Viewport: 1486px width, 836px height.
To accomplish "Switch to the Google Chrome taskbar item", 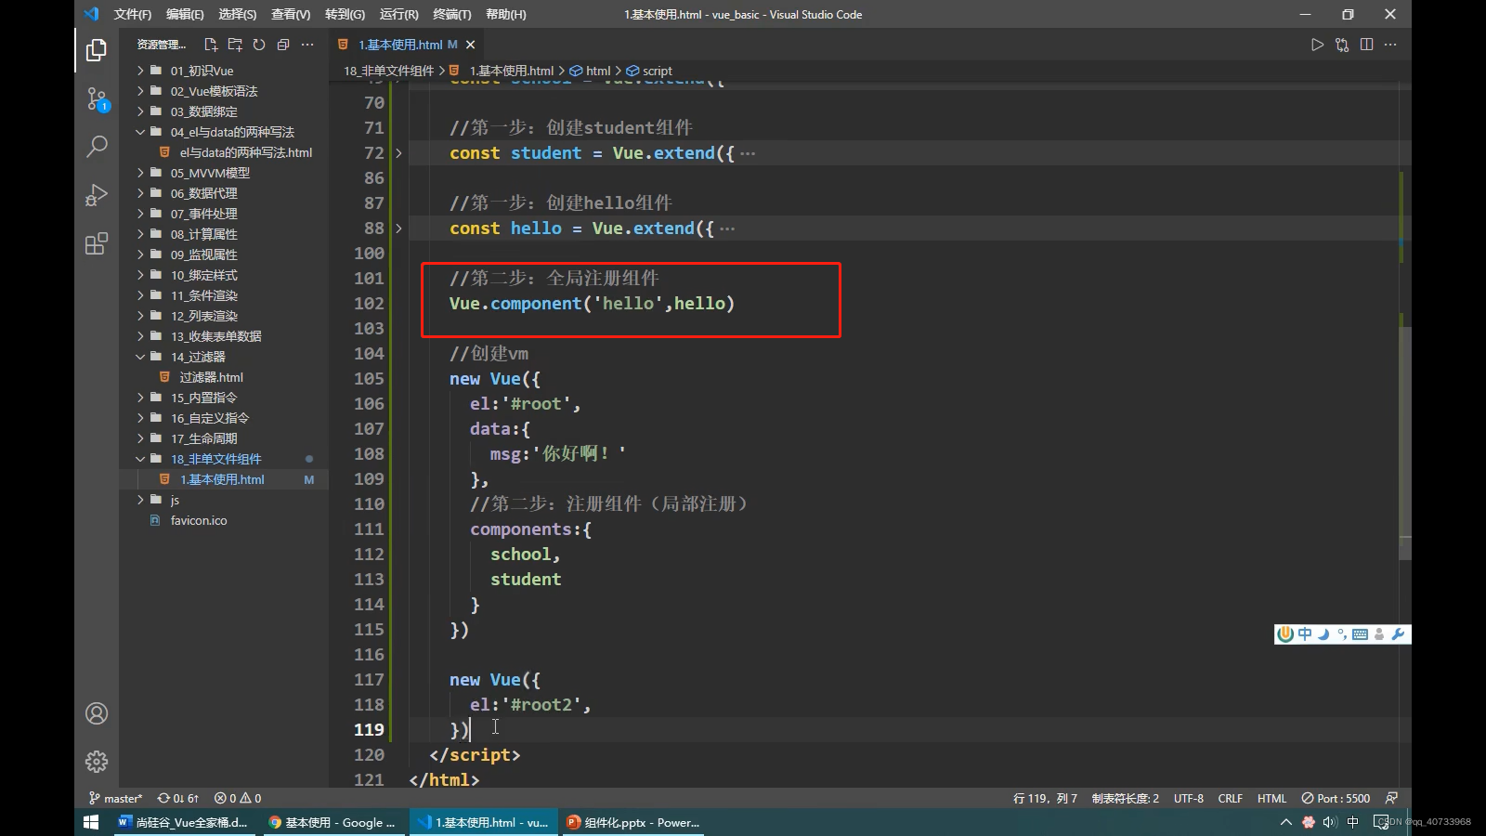I will (x=333, y=822).
